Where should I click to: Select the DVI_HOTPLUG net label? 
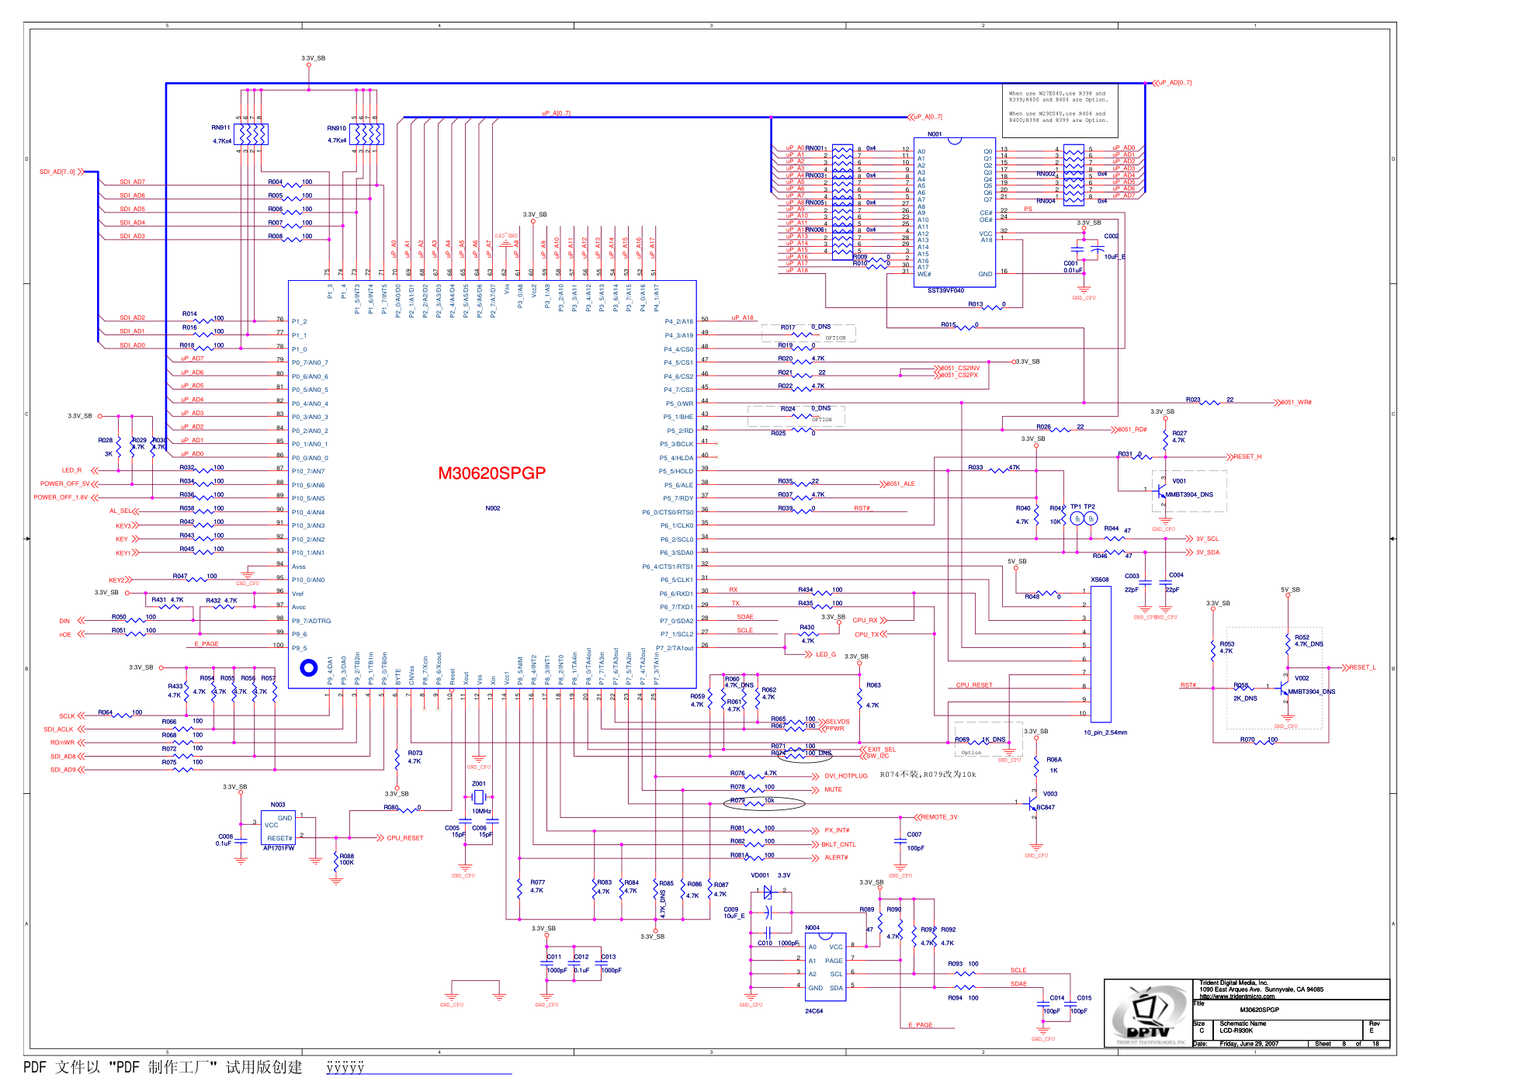[x=846, y=776]
